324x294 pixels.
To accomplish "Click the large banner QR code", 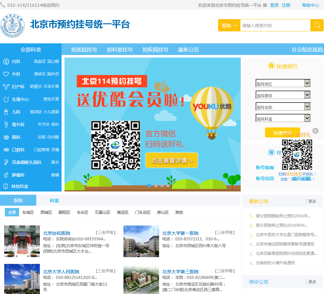I will pos(116,145).
